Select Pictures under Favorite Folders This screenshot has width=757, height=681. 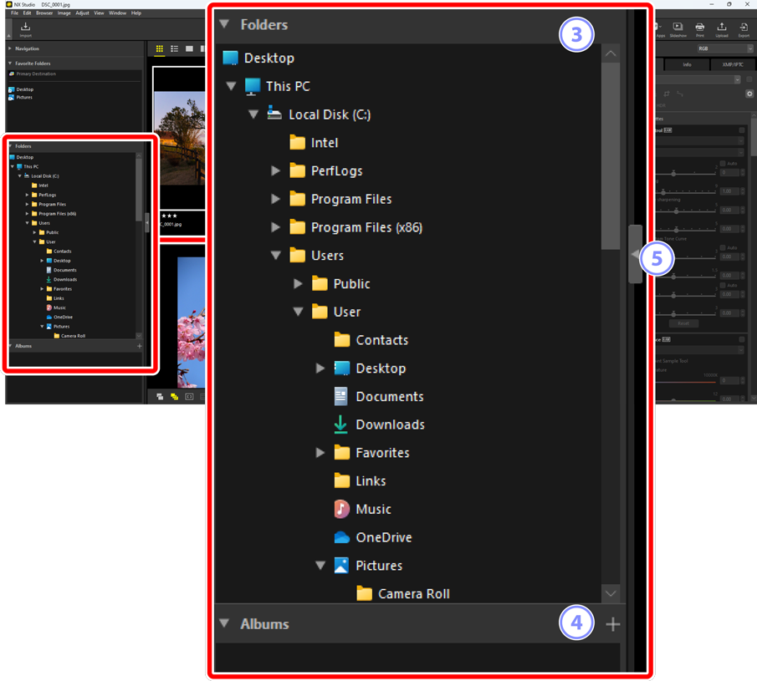24,98
